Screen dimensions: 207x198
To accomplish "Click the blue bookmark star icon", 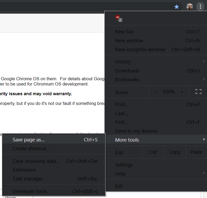I will point(177,7).
